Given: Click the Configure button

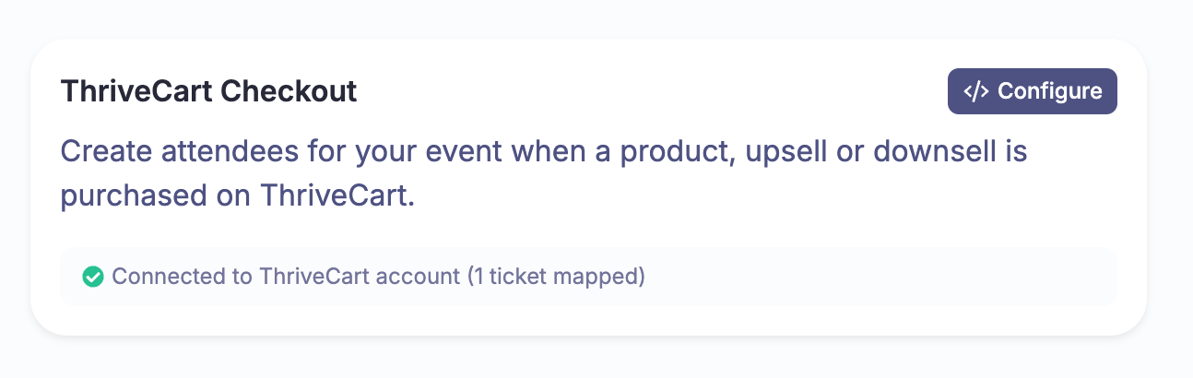Looking at the screenshot, I should point(1033,91).
